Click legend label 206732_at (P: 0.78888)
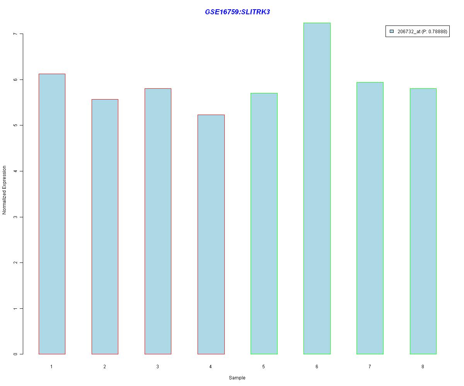 click(422, 32)
